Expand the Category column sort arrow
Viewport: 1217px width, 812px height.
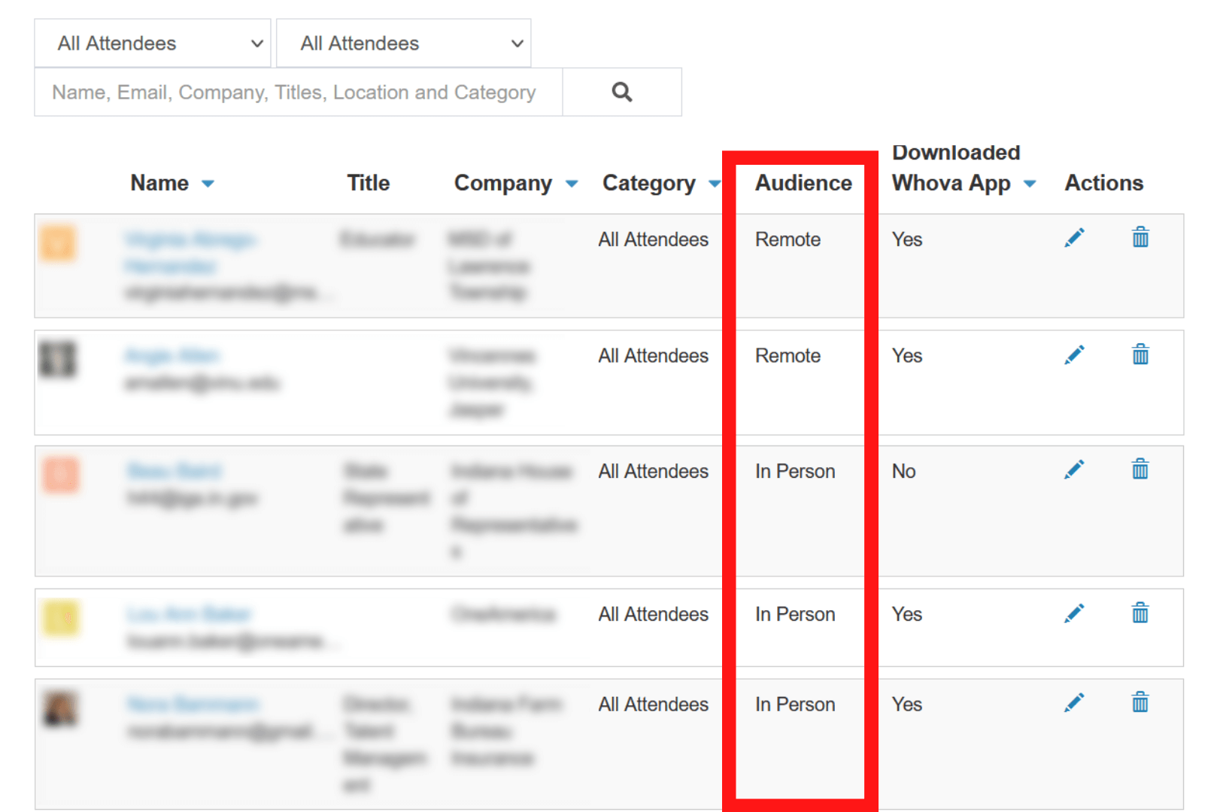[714, 184]
